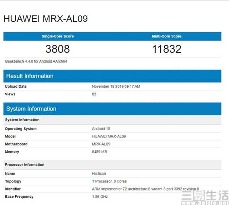Click the Identifier label
The image size is (229, 205).
tap(13, 189)
